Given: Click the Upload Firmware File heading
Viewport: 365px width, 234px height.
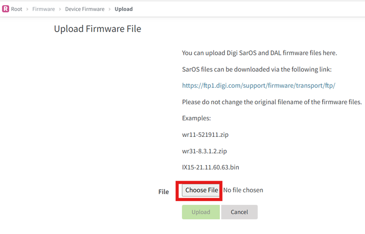Looking at the screenshot, I should click(98, 29).
